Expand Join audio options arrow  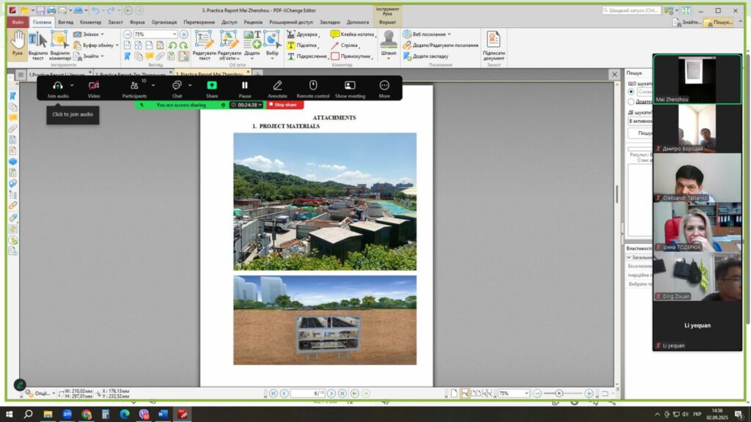(x=72, y=85)
